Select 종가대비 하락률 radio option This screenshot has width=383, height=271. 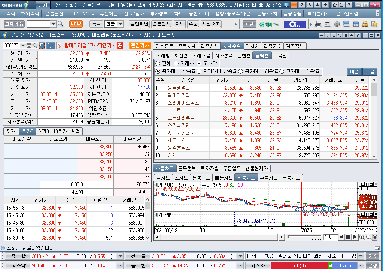tap(241, 72)
